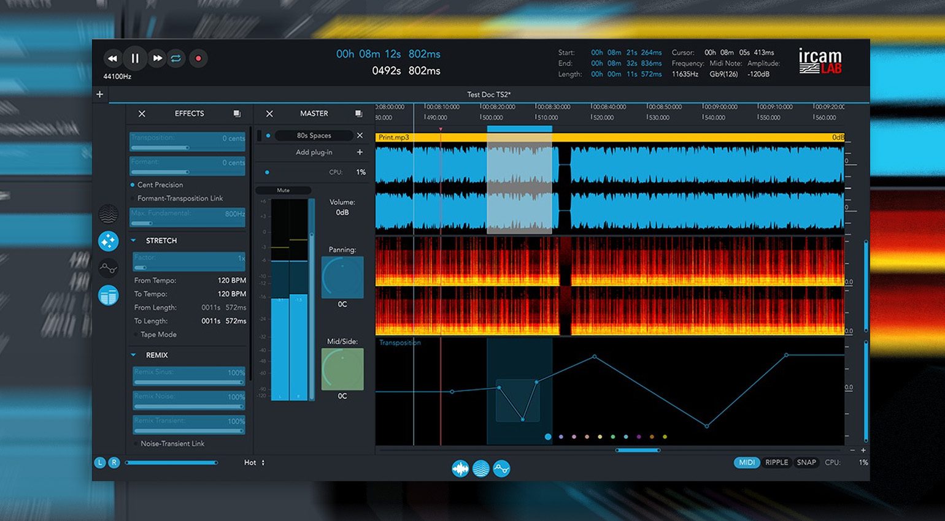Collapse the STRETCH section

pyautogui.click(x=134, y=241)
